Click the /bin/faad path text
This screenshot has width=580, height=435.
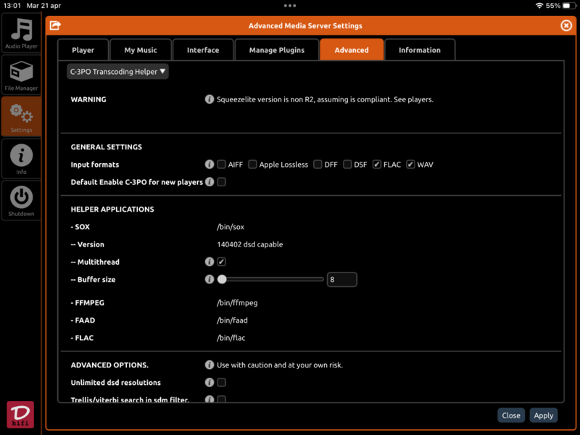tap(232, 320)
